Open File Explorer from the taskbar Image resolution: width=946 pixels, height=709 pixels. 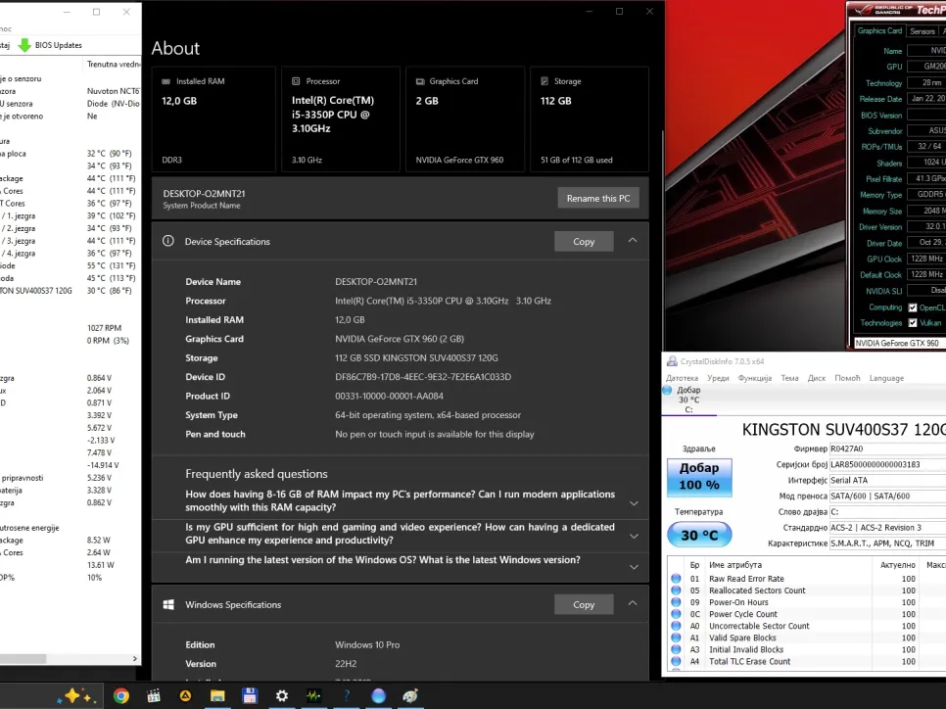click(x=217, y=696)
